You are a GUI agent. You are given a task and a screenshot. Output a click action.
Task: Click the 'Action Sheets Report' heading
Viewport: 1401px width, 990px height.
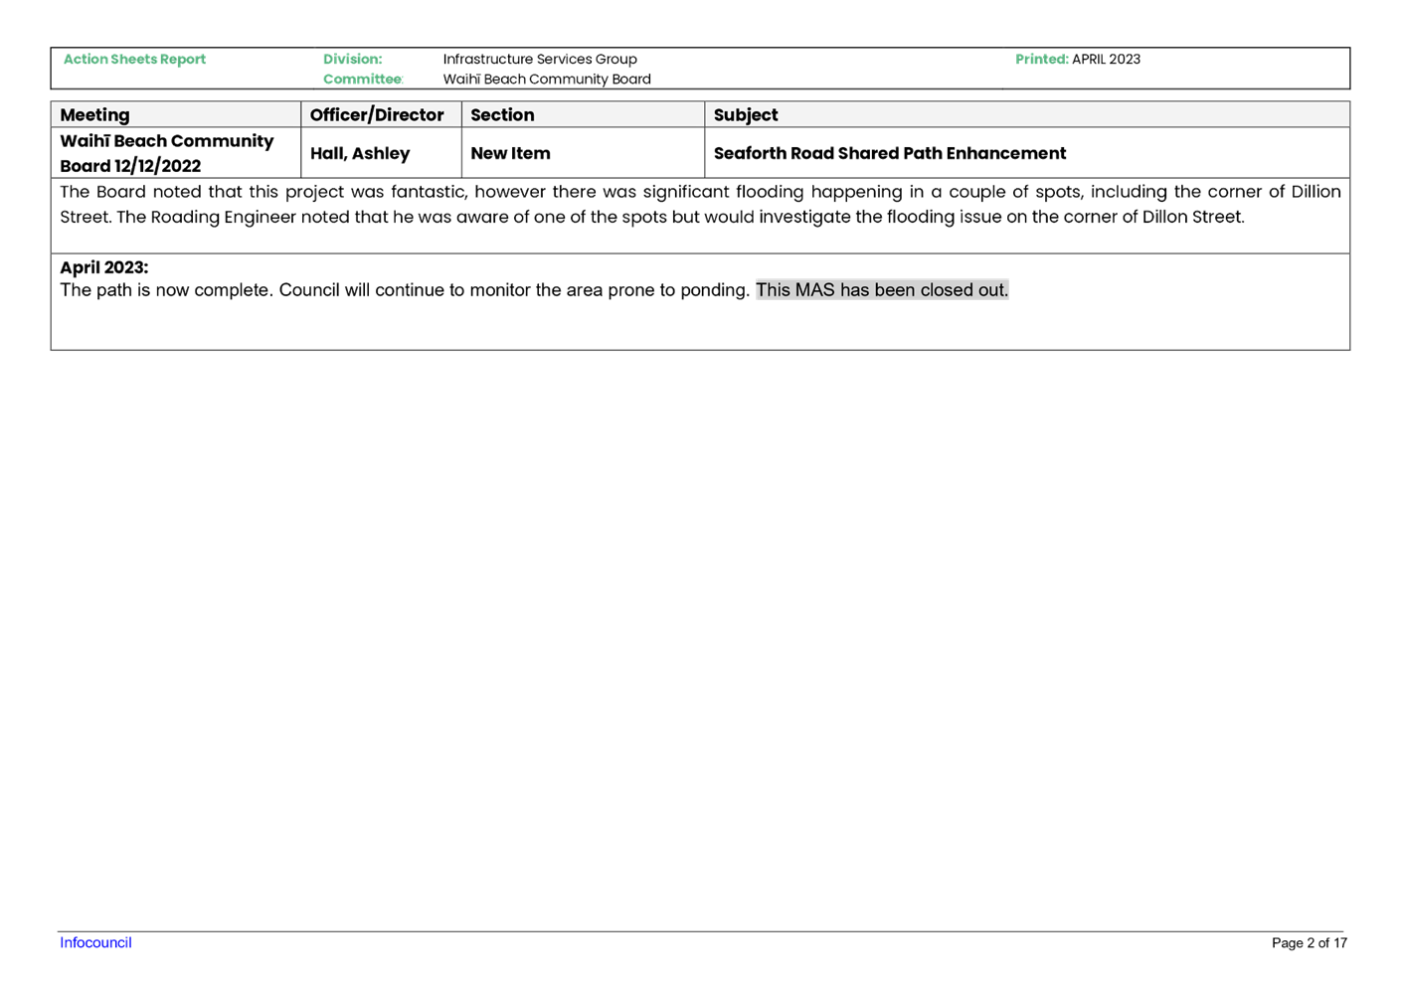click(134, 60)
